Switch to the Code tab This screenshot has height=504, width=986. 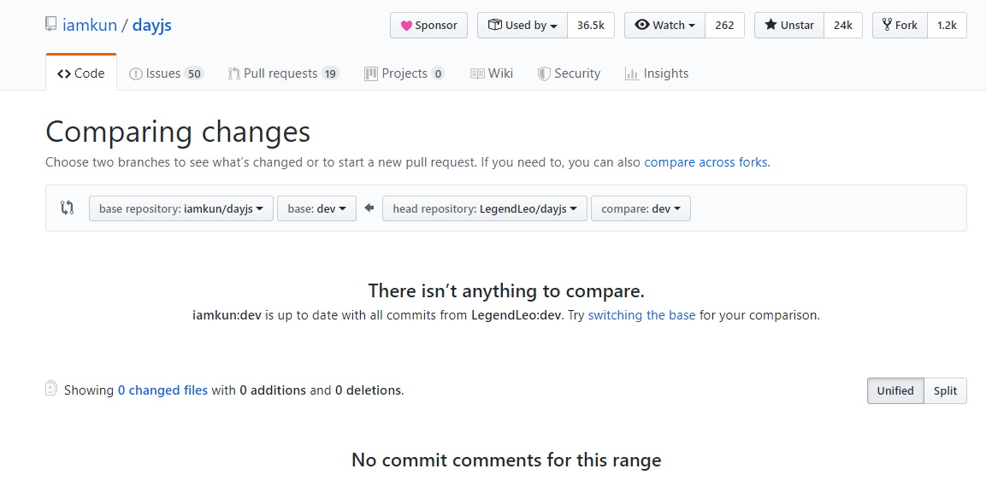click(81, 73)
